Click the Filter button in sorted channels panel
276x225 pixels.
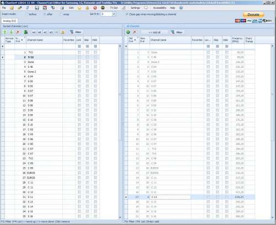point(76,32)
